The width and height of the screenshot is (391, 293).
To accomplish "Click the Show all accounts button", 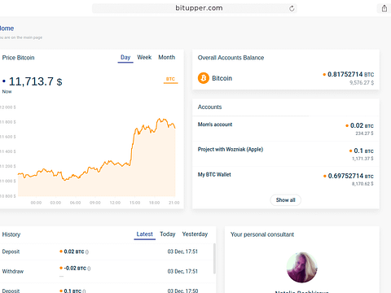I will point(285,200).
